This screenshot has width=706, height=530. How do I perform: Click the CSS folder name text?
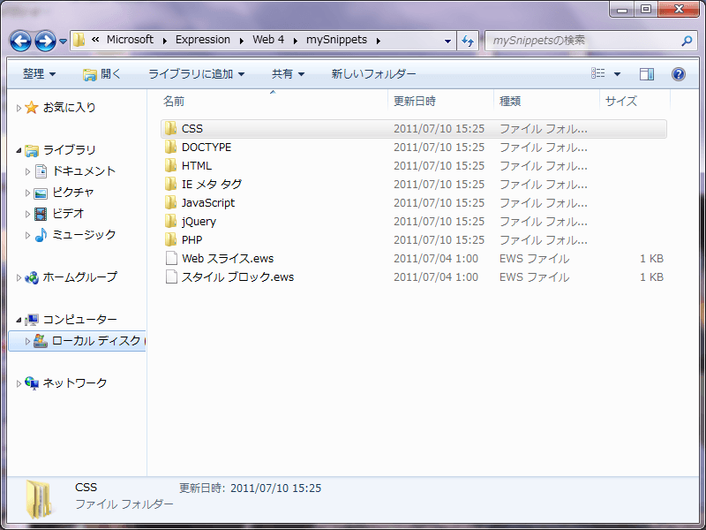(x=192, y=129)
